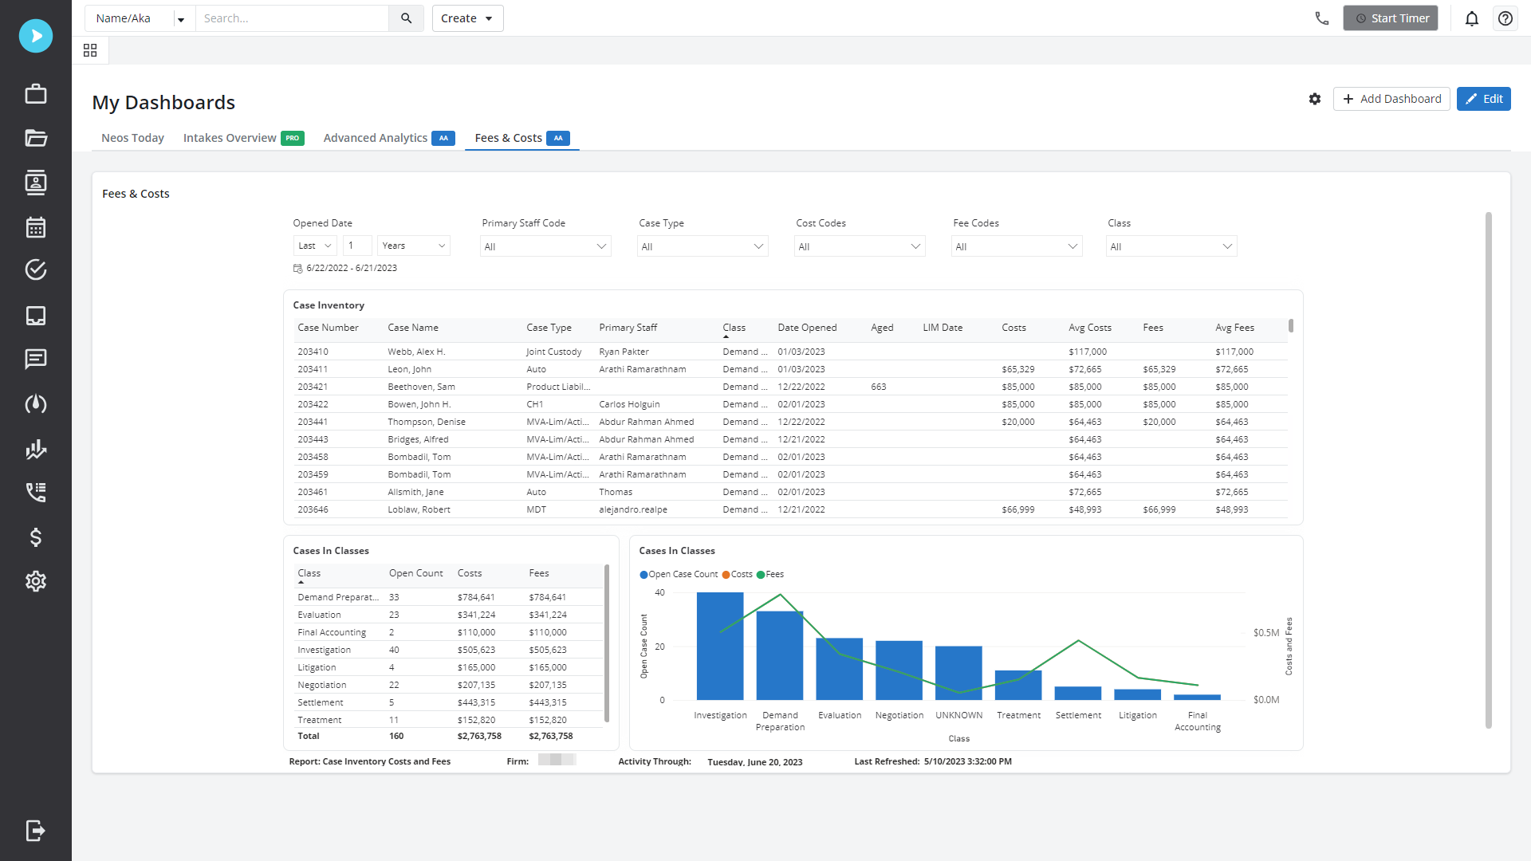Click the Investigation bar in chart

click(x=720, y=647)
